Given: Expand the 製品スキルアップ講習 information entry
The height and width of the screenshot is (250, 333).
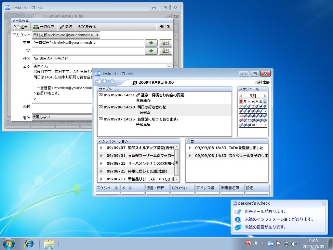Looking at the screenshot, I should 101,148.
